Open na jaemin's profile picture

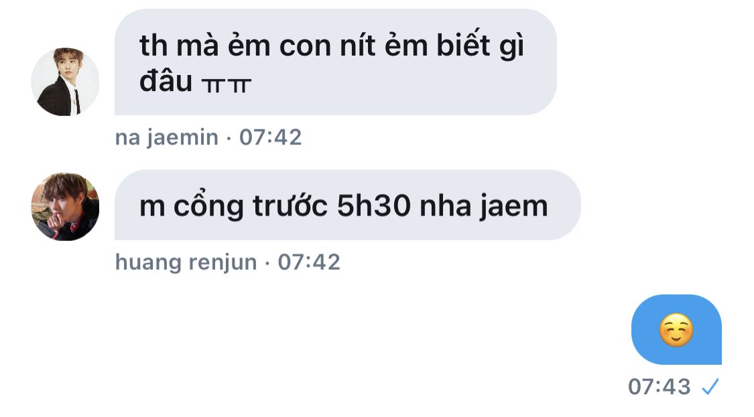66,82
